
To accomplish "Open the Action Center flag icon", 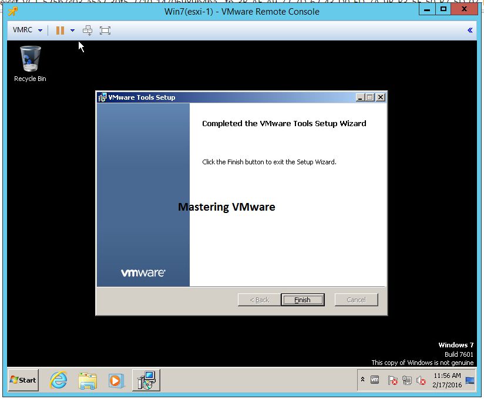I will pos(392,380).
